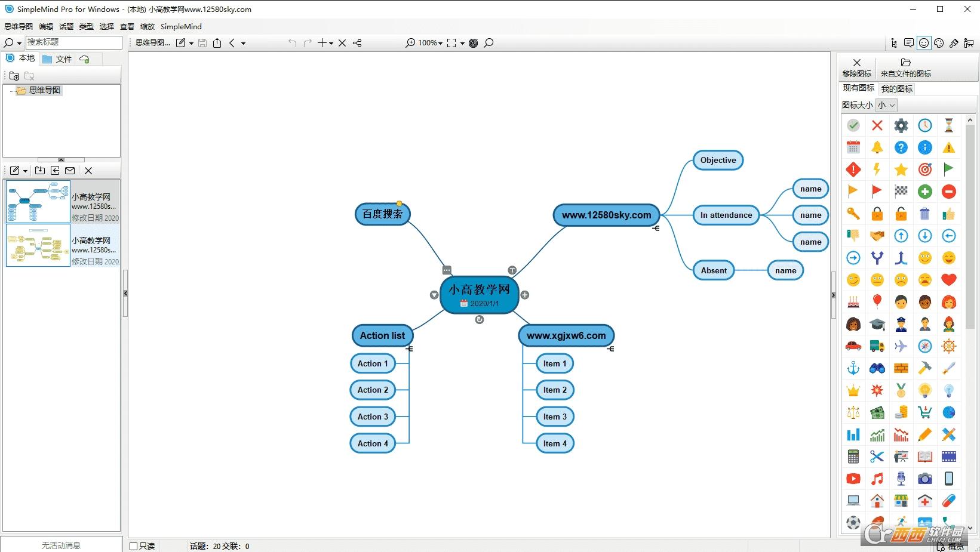Click the share/export map icon
The width and height of the screenshot is (980, 552).
click(217, 43)
